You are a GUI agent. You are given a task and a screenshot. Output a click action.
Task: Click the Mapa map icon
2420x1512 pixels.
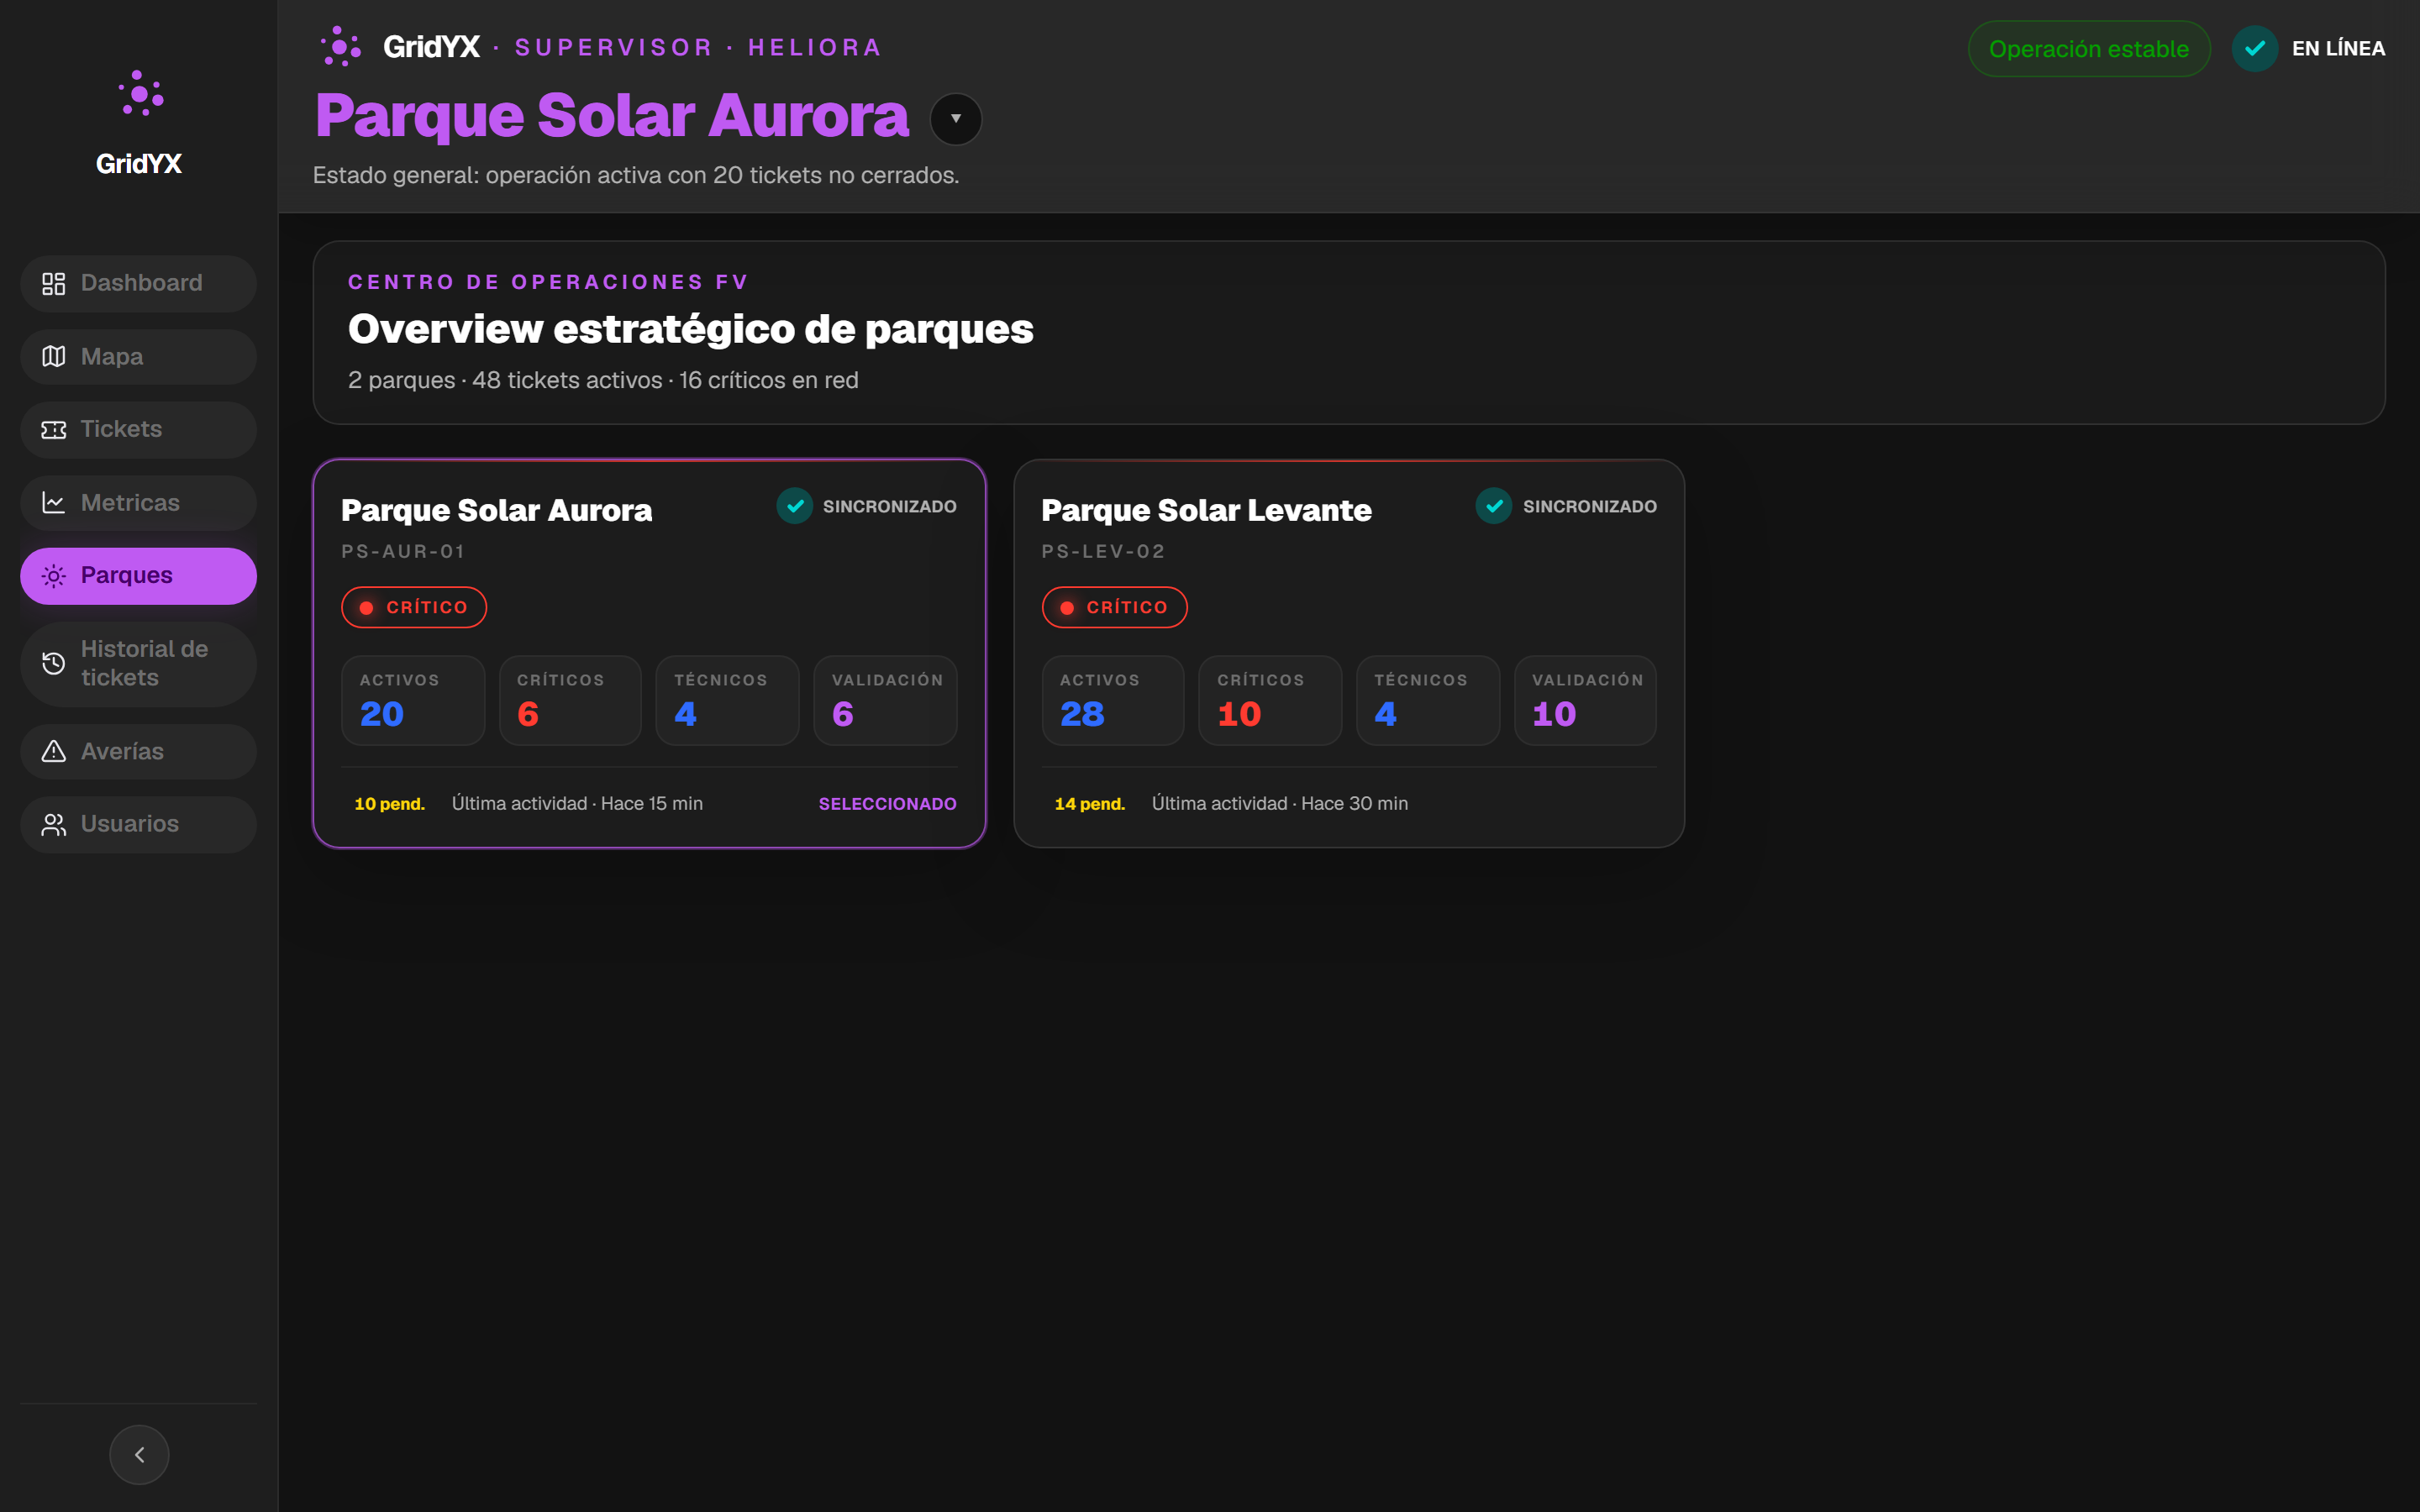click(54, 357)
